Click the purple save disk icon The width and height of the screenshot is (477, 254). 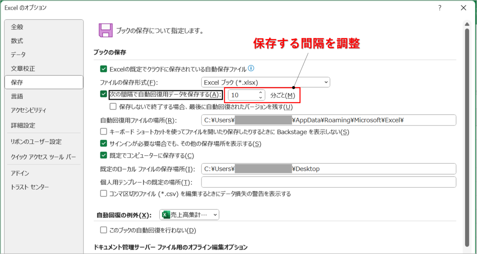105,30
